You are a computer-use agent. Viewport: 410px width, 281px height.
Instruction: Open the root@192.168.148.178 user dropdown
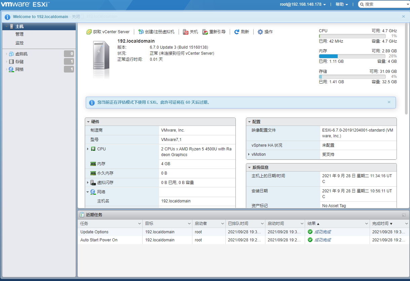(303, 4)
